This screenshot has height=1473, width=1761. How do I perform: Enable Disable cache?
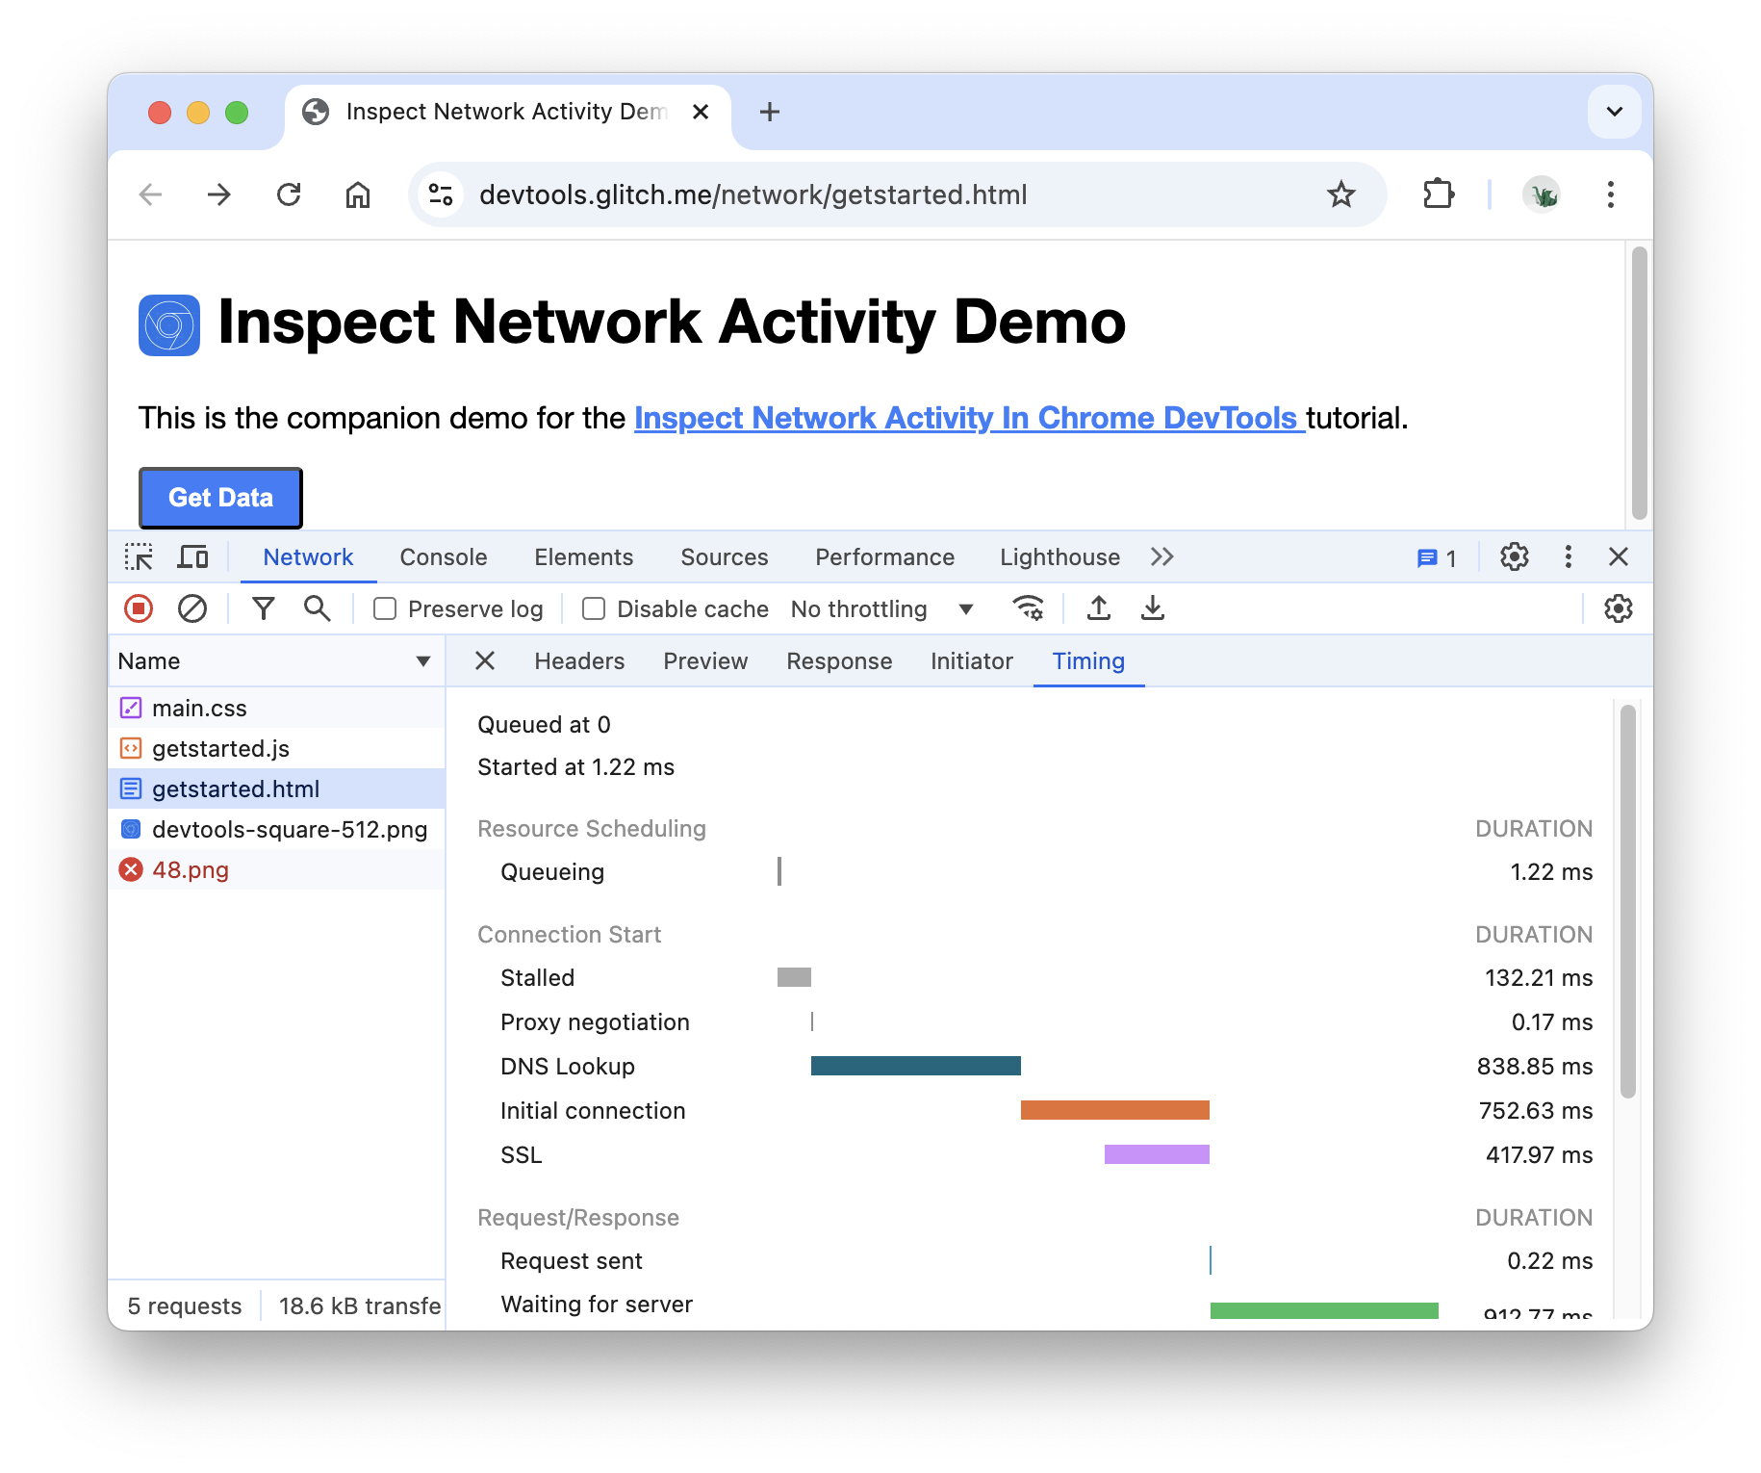click(593, 608)
